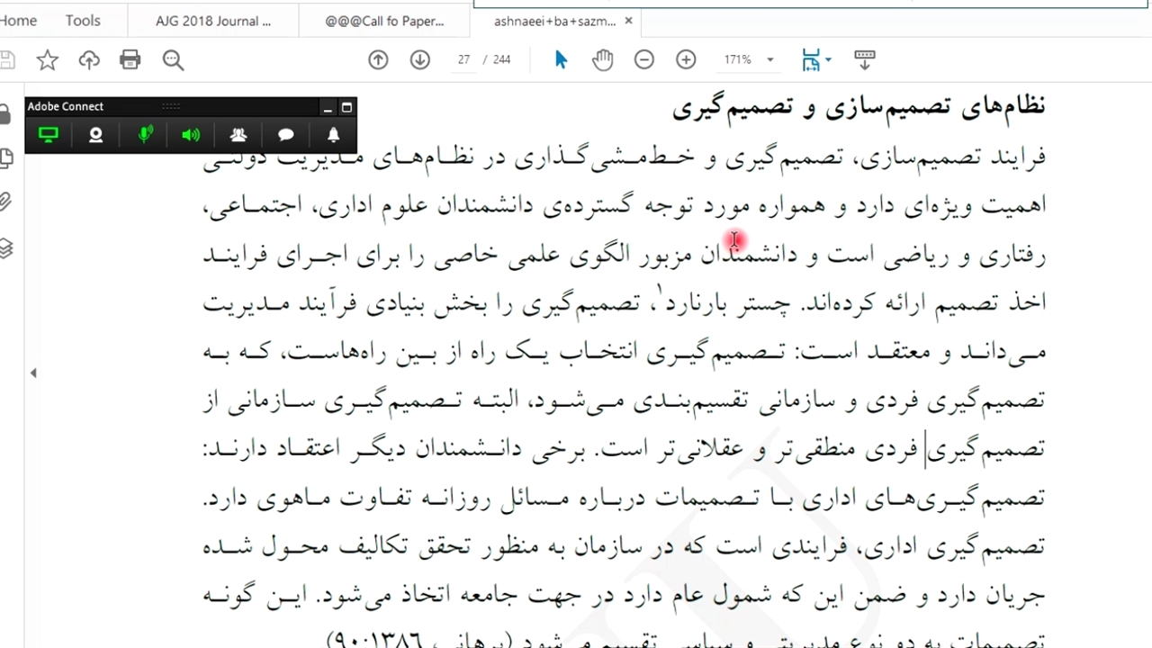This screenshot has width=1152, height=648.
Task: Restore the Adobe Connect panel to full window
Action: pos(346,107)
